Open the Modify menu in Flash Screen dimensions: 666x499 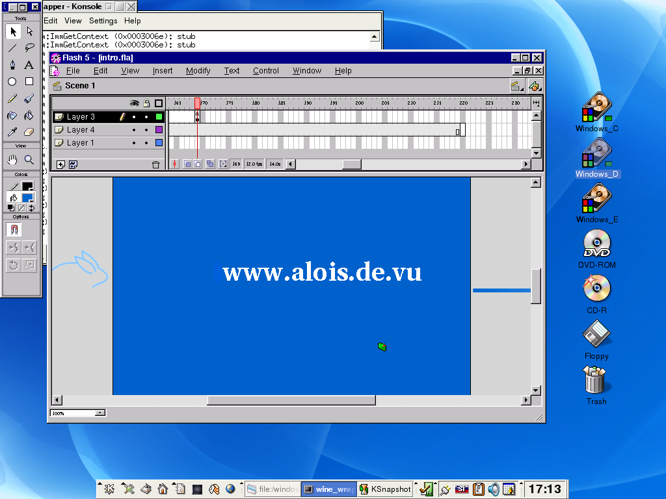coord(198,71)
